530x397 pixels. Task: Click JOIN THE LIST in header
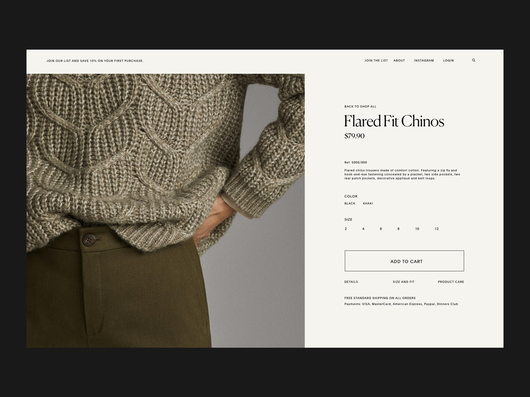376,61
